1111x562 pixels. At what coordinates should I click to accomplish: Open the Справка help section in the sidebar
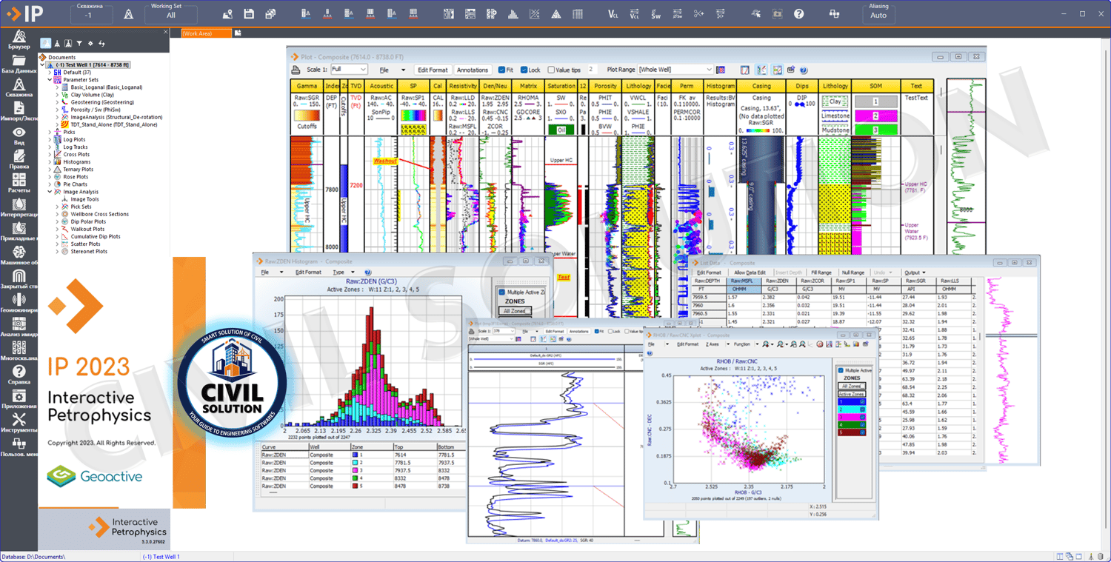point(19,375)
